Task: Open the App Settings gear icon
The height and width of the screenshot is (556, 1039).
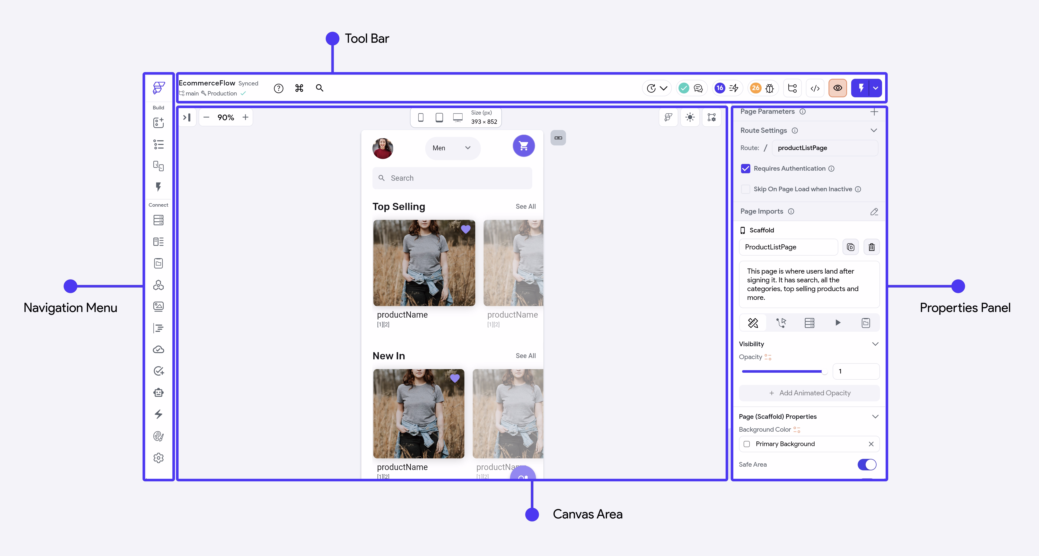Action: [x=159, y=458]
